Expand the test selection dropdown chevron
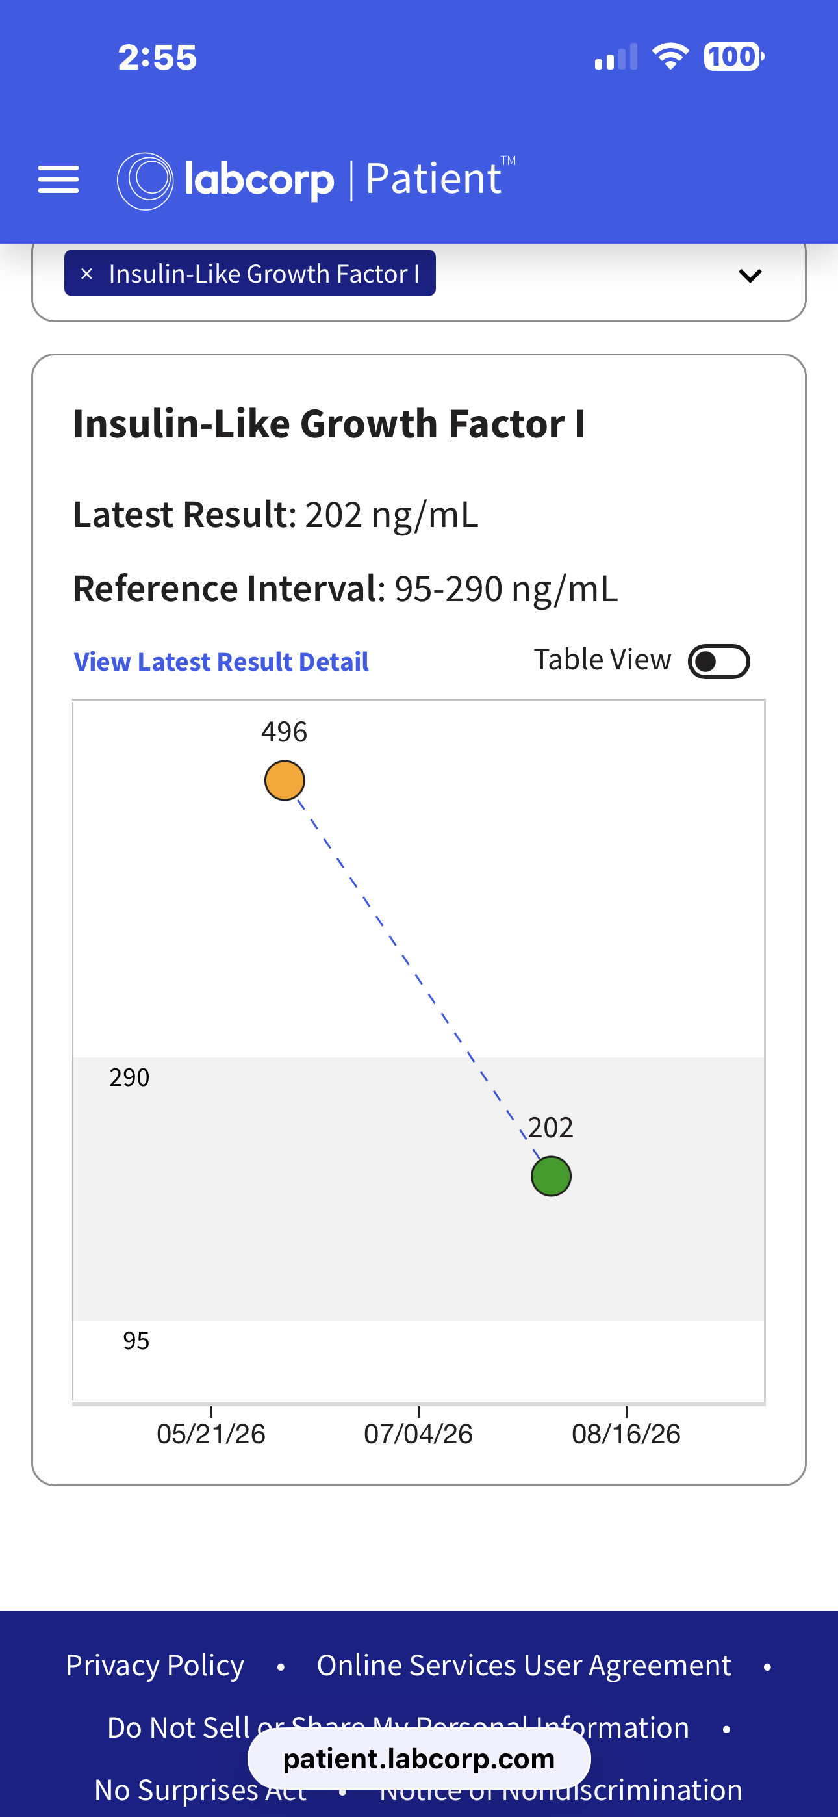Screen dimensions: 838x1817 tap(750, 275)
